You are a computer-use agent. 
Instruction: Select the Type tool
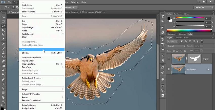[3, 84]
